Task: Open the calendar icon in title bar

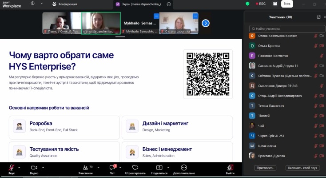Action: click(275, 4)
